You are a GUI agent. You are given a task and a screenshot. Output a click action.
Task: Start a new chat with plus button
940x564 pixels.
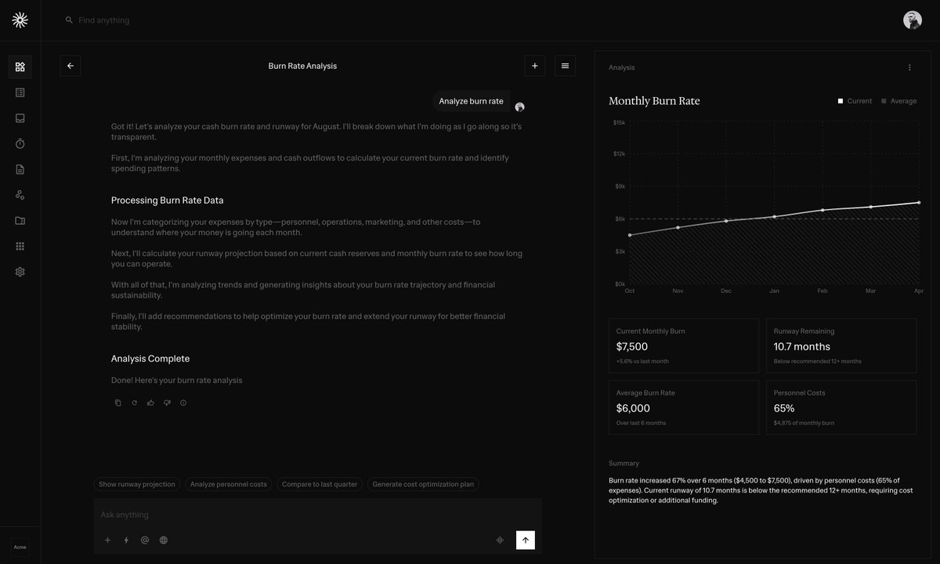pos(535,66)
